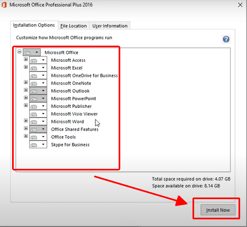Image resolution: width=247 pixels, height=227 pixels.
Task: Open install option dropdown for Microsoft OneNote
Action: click(38, 83)
